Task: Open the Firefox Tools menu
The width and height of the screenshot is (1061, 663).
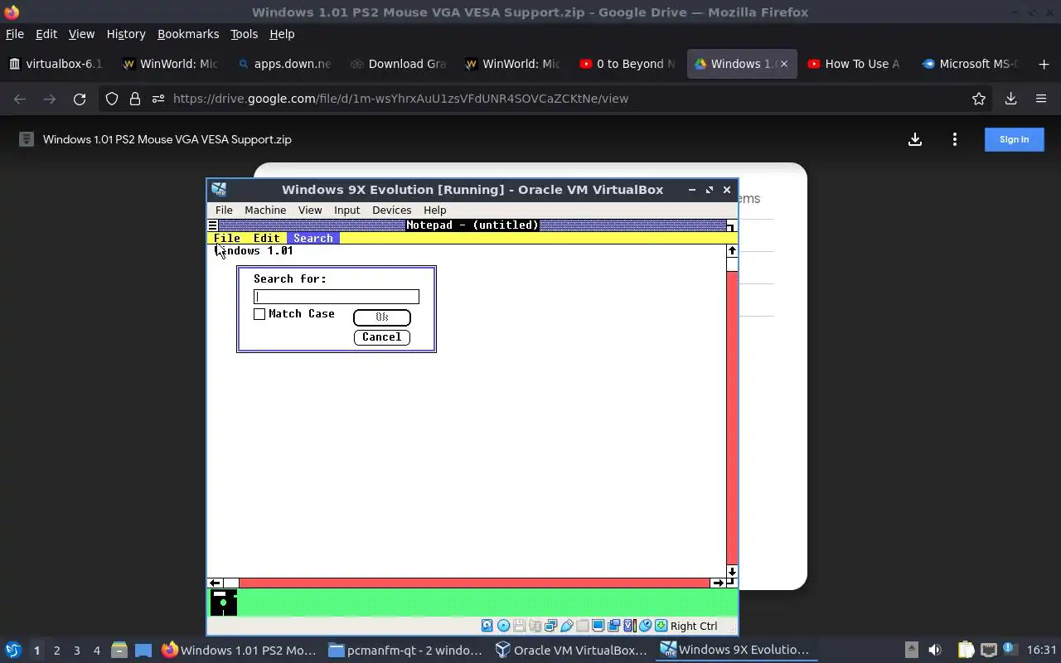Action: [x=244, y=34]
